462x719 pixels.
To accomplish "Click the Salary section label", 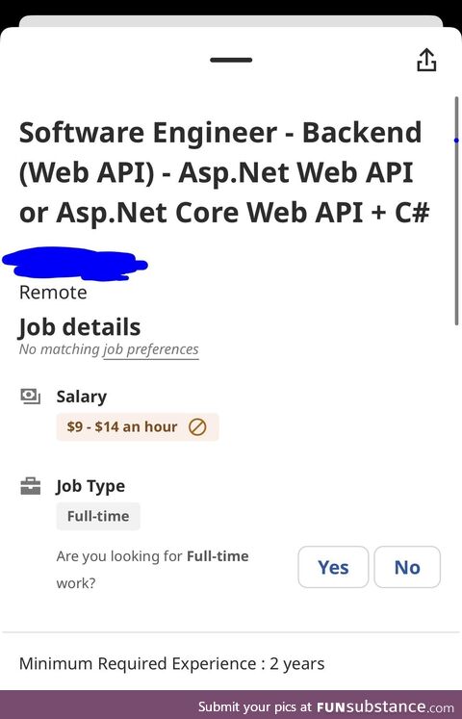I will pyautogui.click(x=82, y=397).
